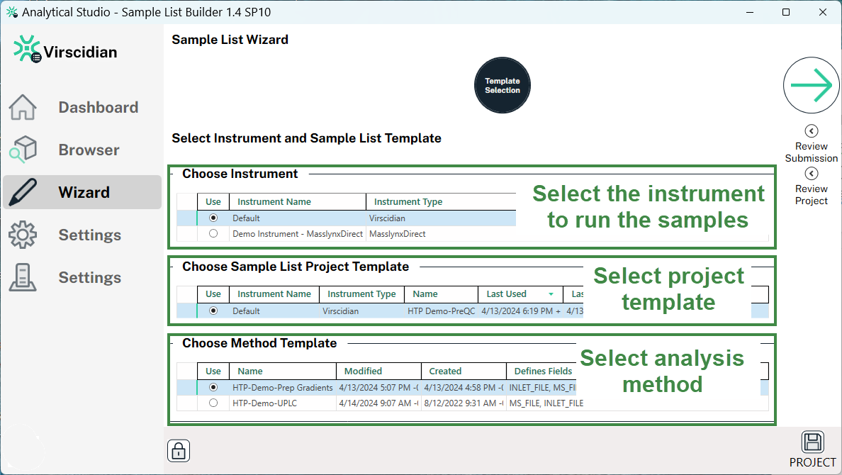Click the 'Demo Instrument - MasslynxDirect' cell
842x475 pixels.
(x=298, y=234)
